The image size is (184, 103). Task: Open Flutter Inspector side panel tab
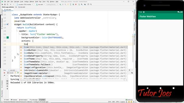click(135, 14)
